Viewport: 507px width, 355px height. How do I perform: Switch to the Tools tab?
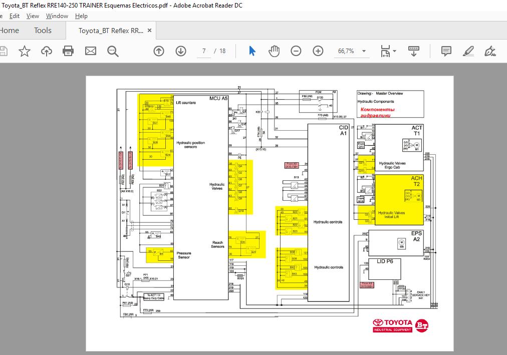43,31
